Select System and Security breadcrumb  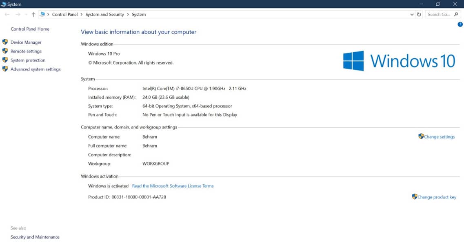click(x=104, y=14)
